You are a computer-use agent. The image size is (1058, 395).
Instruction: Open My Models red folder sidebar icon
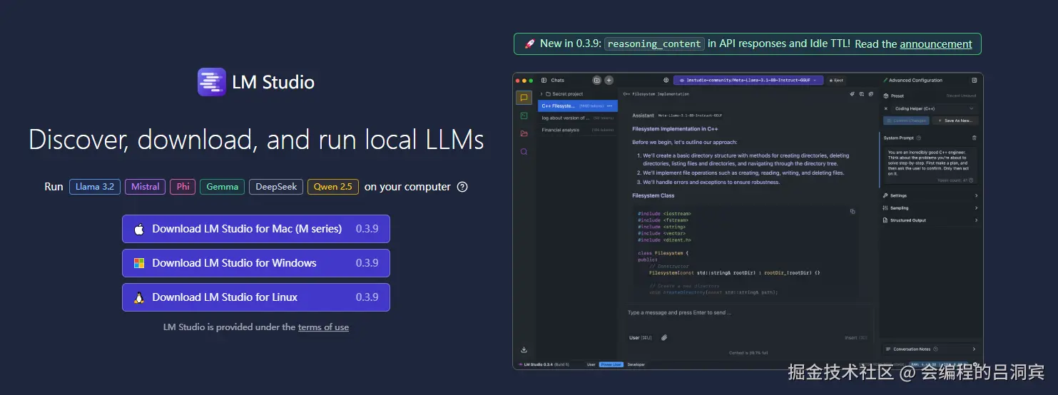point(524,133)
